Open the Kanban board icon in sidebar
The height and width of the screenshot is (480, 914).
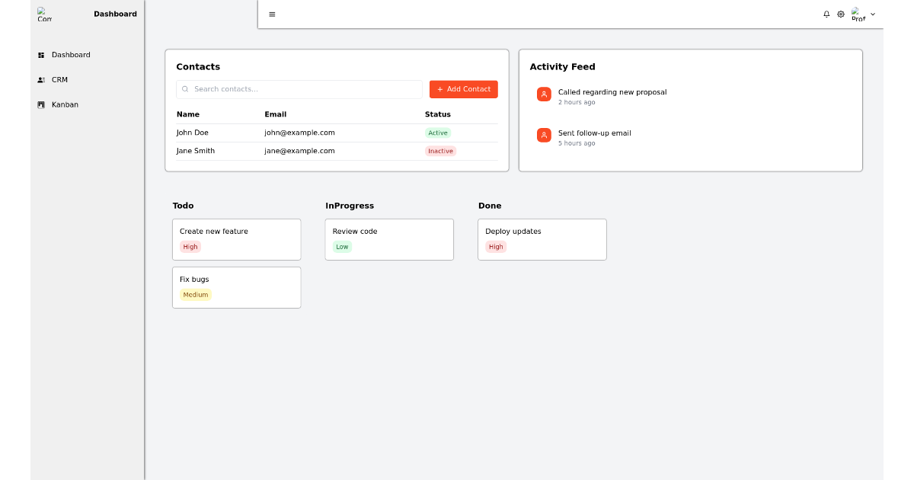40,104
